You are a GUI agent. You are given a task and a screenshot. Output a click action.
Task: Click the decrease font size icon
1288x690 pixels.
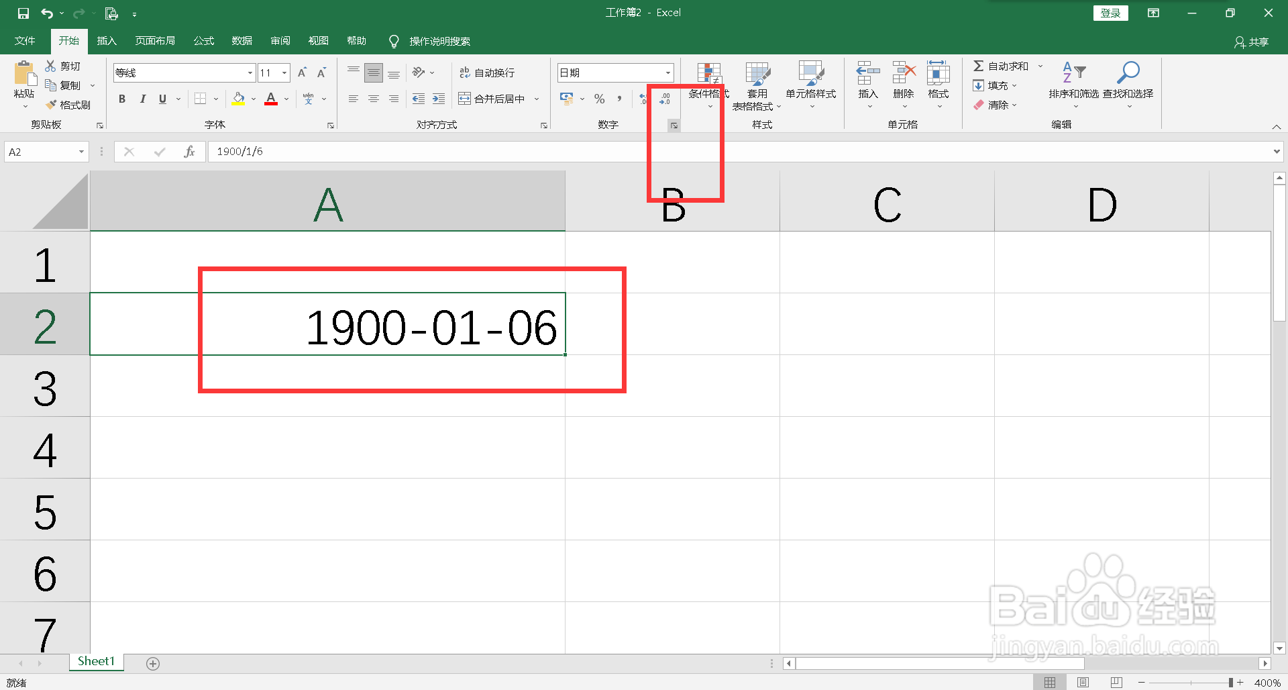pos(322,72)
